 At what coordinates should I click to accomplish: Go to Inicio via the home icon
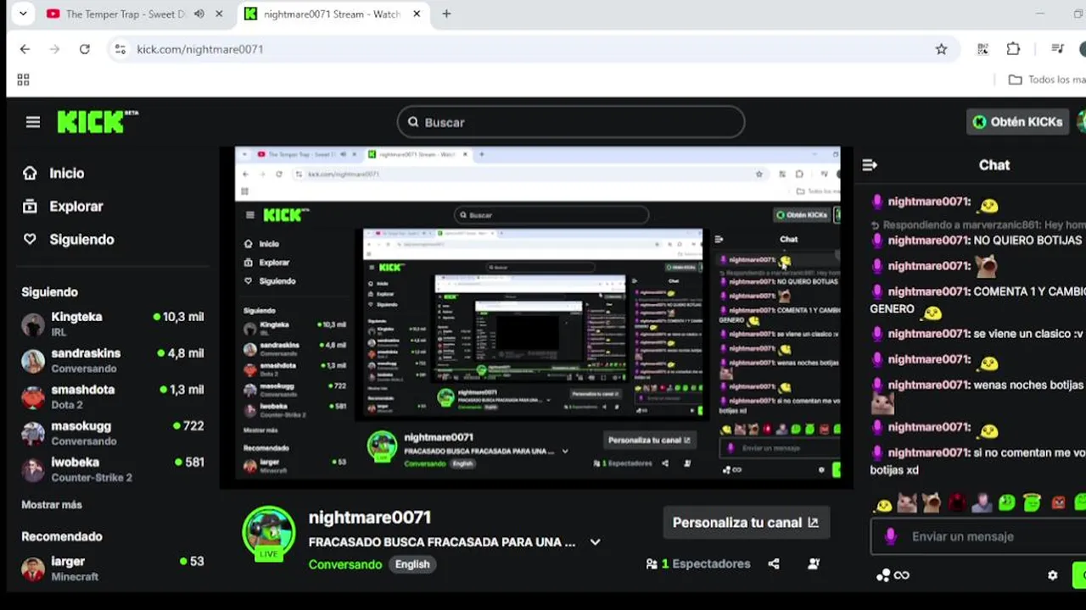point(30,173)
